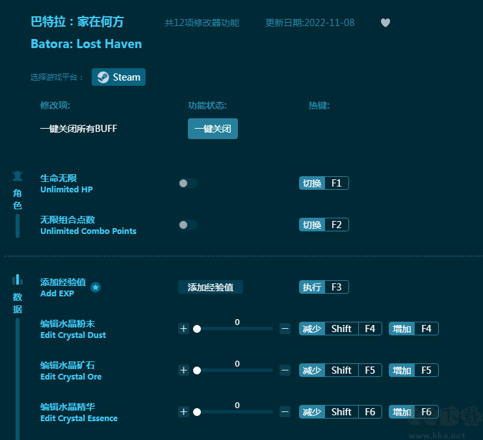483x440 pixels.
Task: Click the Unlimited HP label
Action: pos(66,189)
